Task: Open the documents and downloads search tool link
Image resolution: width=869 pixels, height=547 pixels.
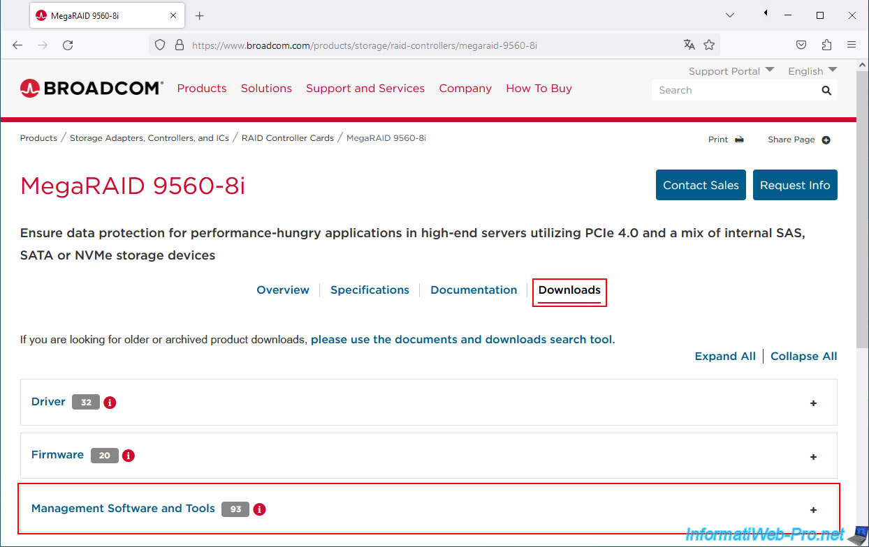Action: (x=462, y=340)
